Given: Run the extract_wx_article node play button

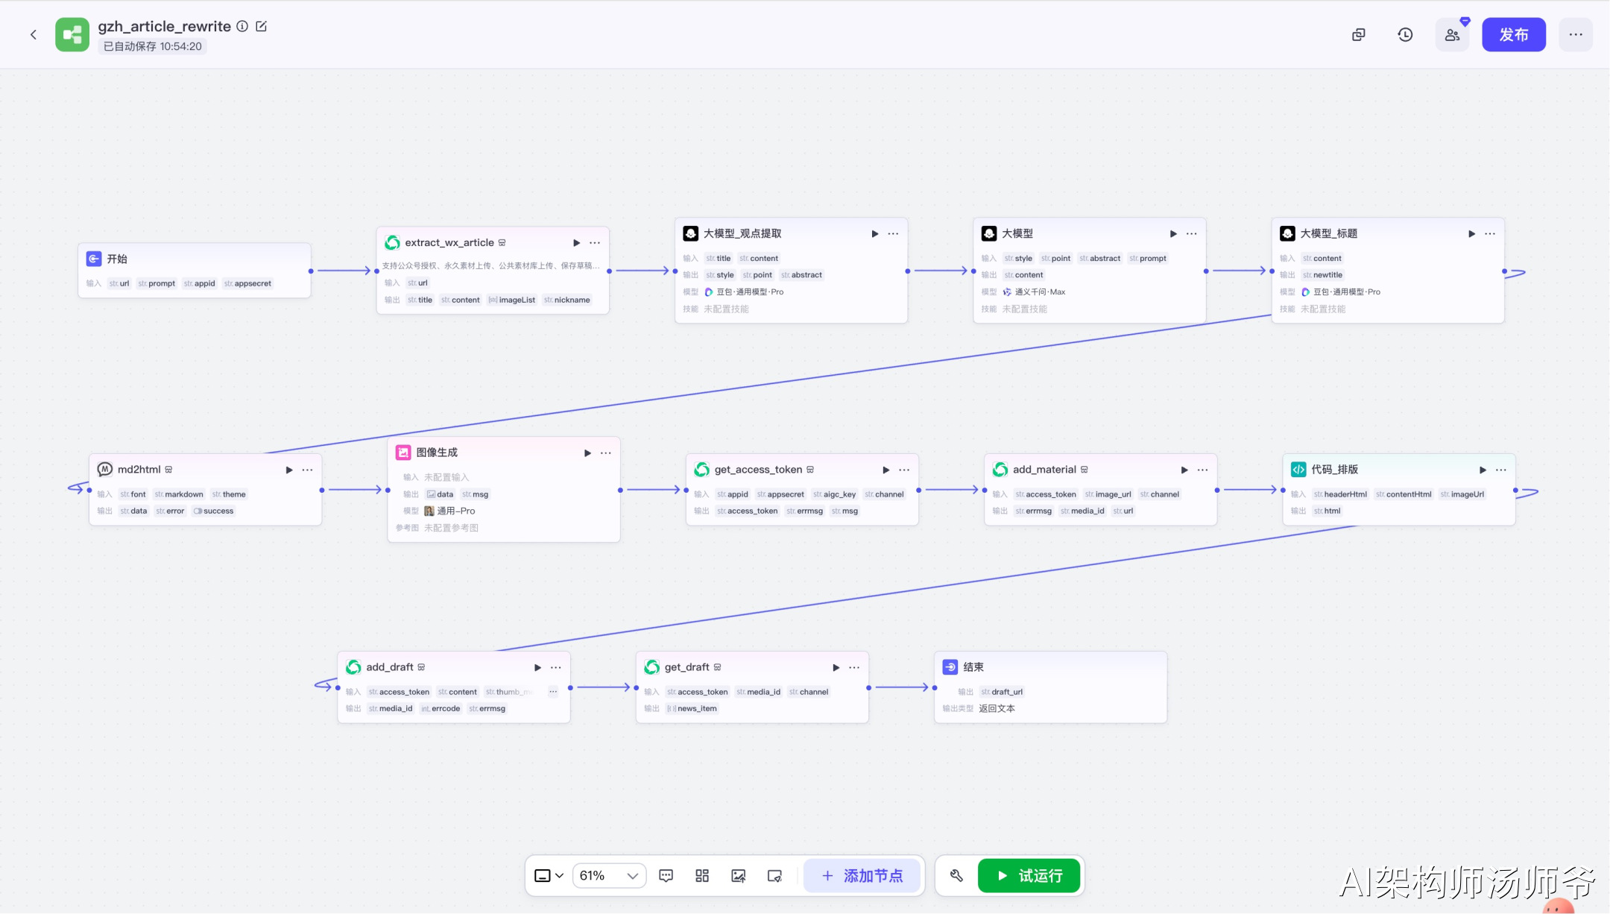Looking at the screenshot, I should (576, 243).
